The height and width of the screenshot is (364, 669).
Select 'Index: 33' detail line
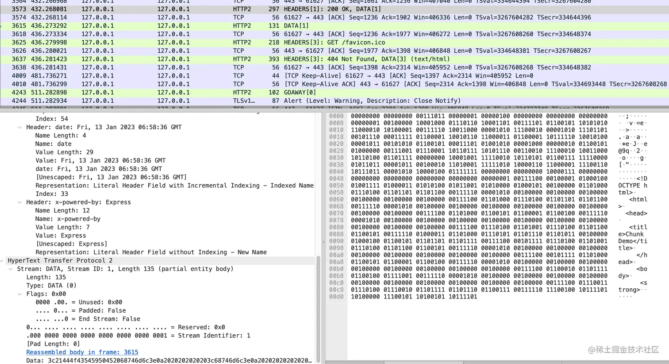pos(52,194)
